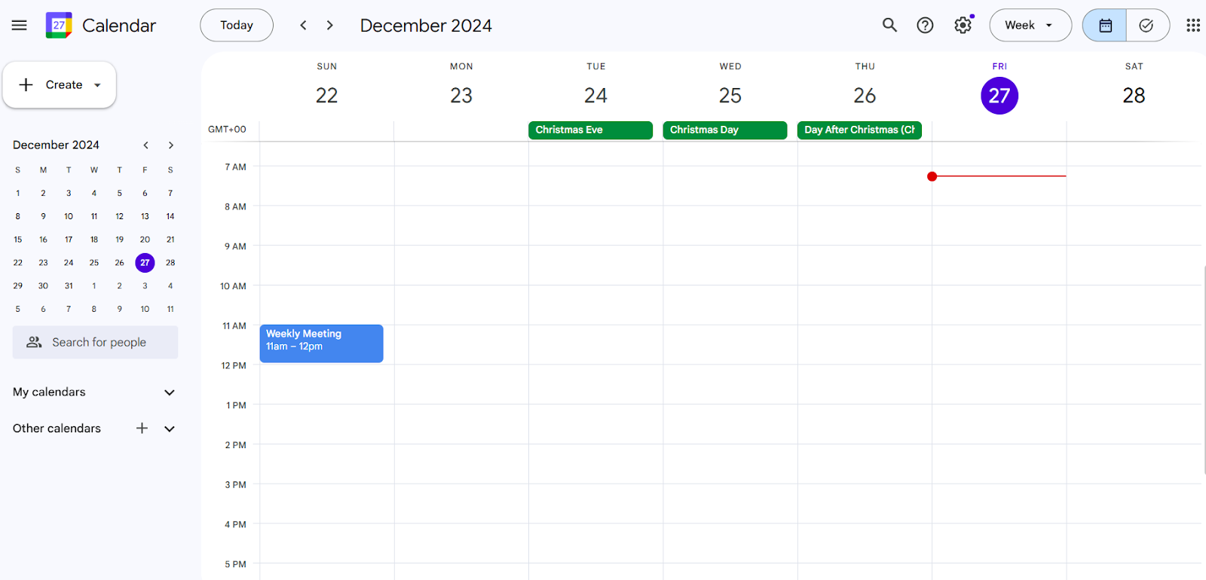Screen dimensions: 1206x580
Task: Switch to Calendar view toggle
Action: 1105,26
